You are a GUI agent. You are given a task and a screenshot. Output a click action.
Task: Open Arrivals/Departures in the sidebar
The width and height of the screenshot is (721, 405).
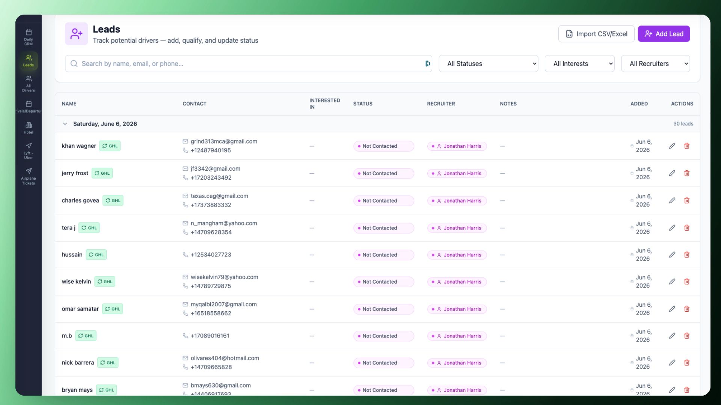click(x=29, y=106)
